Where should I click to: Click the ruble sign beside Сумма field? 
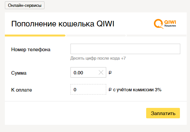(x=110, y=73)
